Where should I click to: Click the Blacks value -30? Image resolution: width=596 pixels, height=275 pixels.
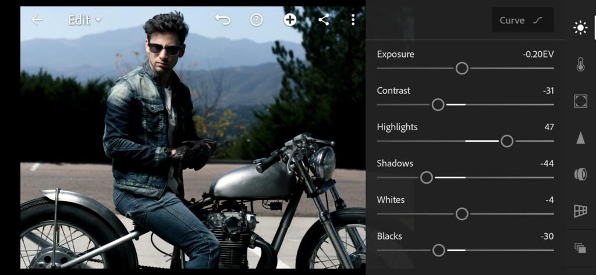click(547, 236)
